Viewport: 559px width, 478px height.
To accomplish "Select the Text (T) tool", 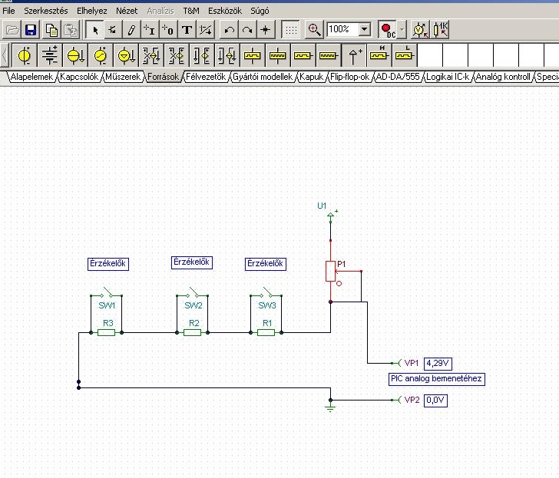I will [x=187, y=30].
